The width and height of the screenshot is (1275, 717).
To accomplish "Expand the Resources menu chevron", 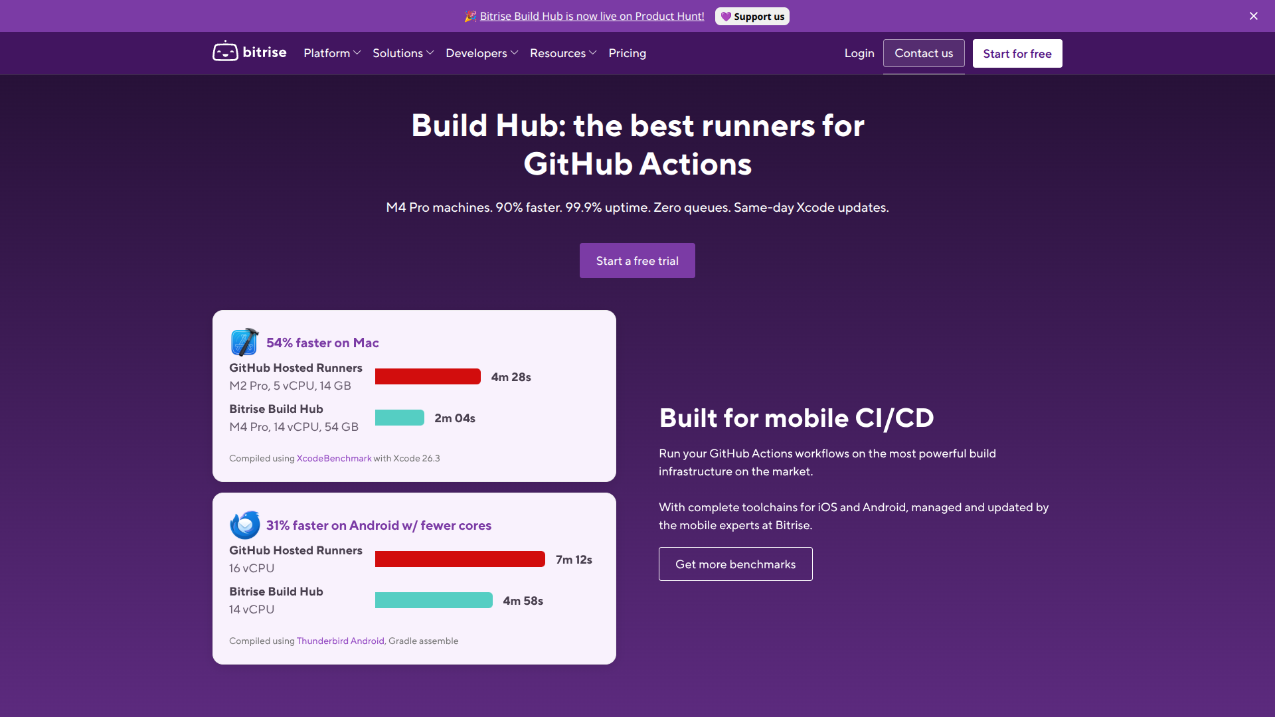I will coord(593,52).
